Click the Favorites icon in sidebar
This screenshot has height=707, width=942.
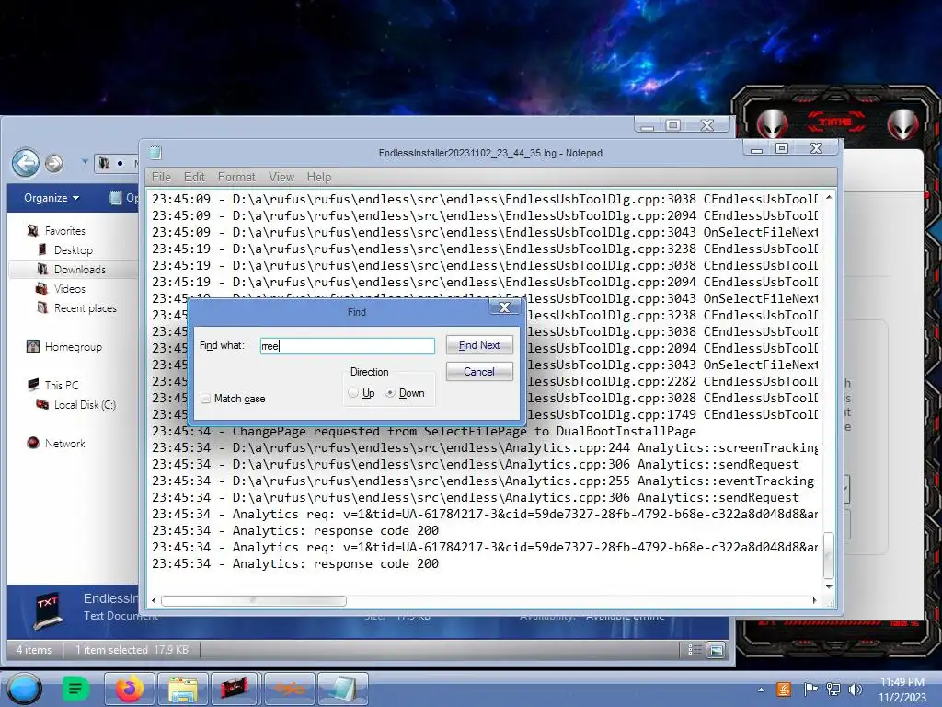[33, 230]
